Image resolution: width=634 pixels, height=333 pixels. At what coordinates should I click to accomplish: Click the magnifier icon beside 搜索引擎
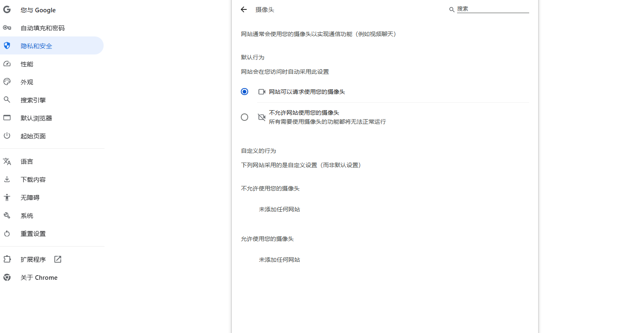(7, 100)
